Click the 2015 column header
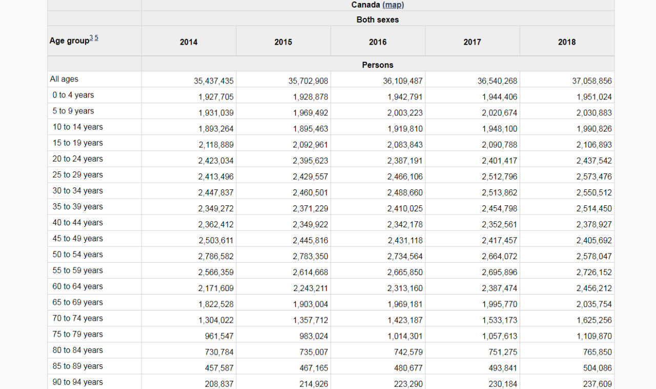656x389 pixels. tap(283, 42)
